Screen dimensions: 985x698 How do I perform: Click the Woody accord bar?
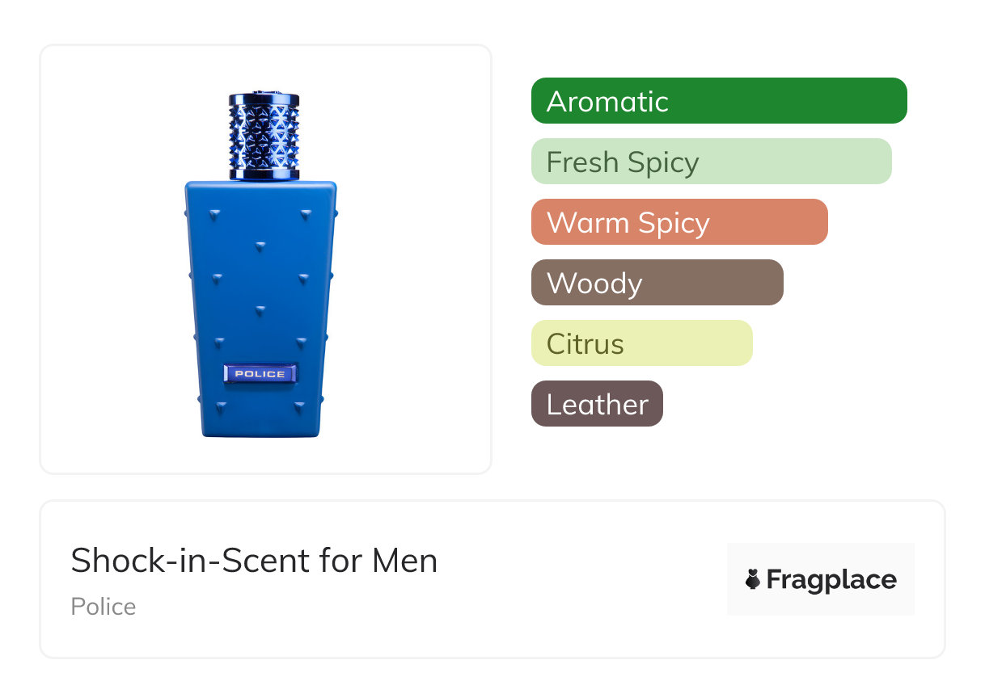657,283
